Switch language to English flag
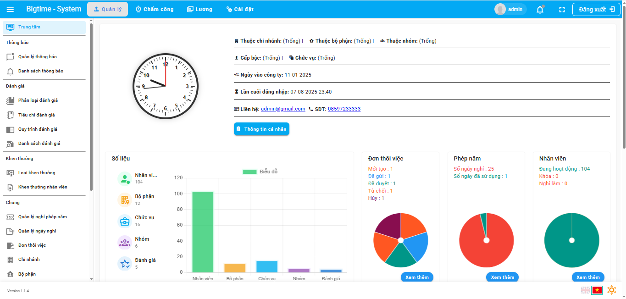 pos(586,290)
